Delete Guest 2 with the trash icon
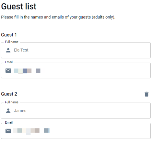This screenshot has width=151, height=148. (146, 94)
